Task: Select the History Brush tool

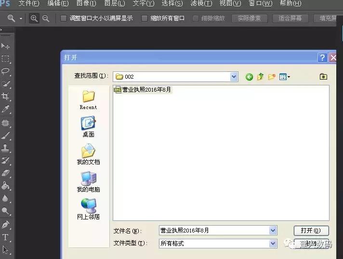Action: 5,161
